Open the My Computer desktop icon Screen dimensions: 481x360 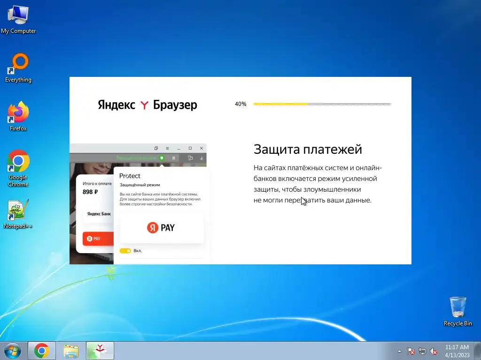18,19
